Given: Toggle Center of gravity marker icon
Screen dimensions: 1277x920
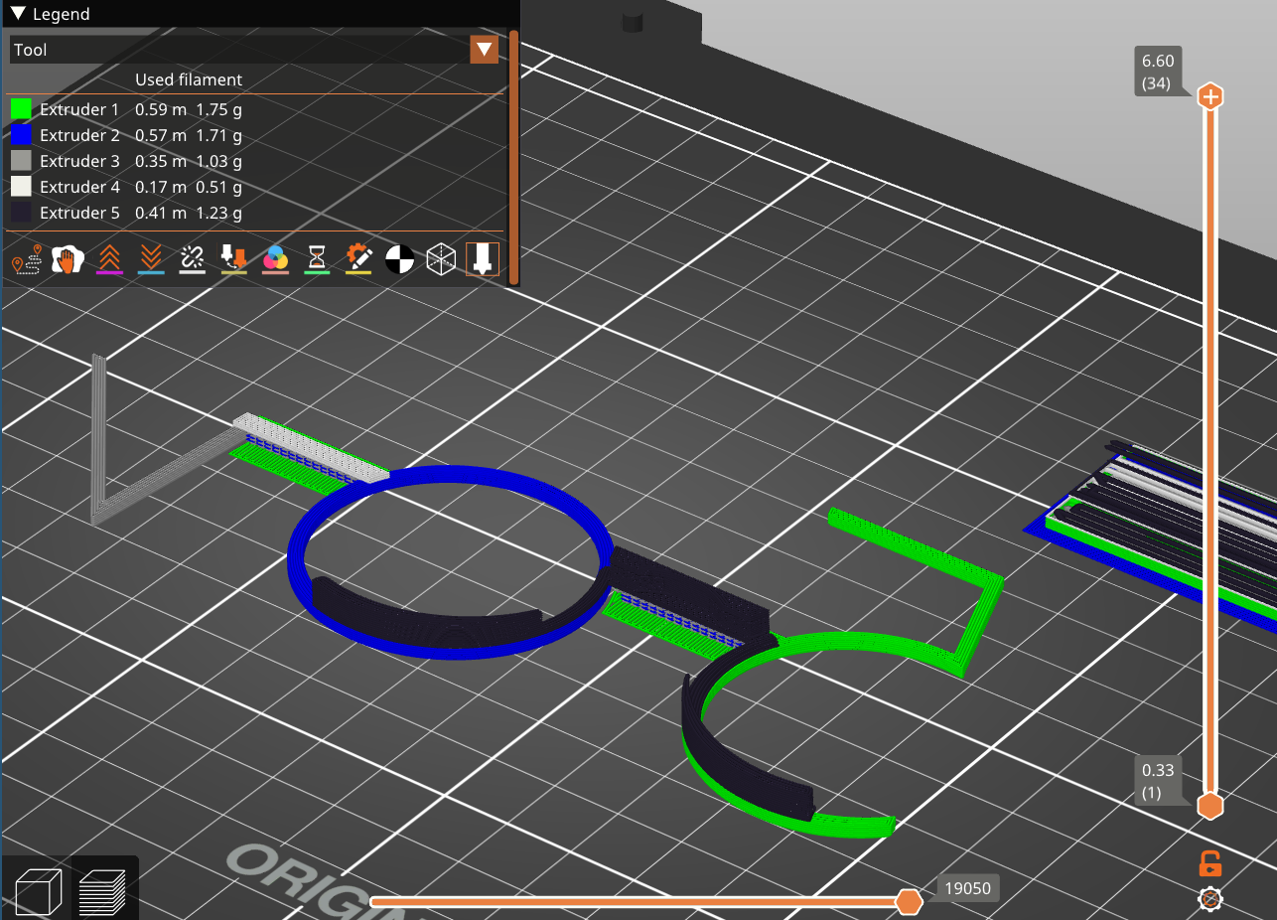Looking at the screenshot, I should click(399, 259).
